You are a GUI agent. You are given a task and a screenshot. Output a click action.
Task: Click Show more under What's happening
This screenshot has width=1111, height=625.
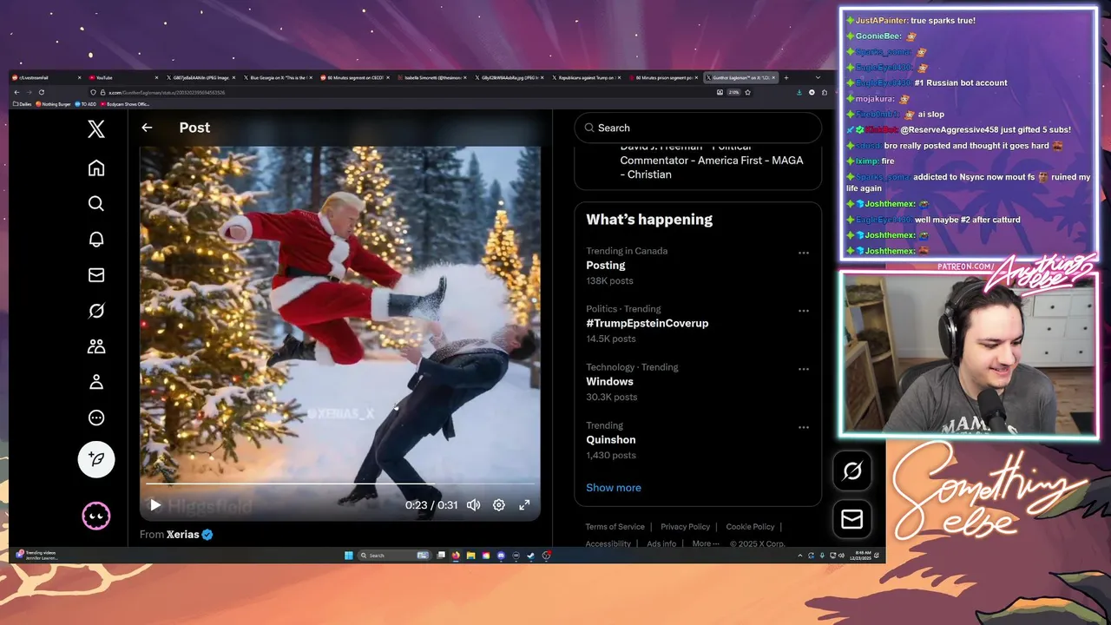click(614, 488)
